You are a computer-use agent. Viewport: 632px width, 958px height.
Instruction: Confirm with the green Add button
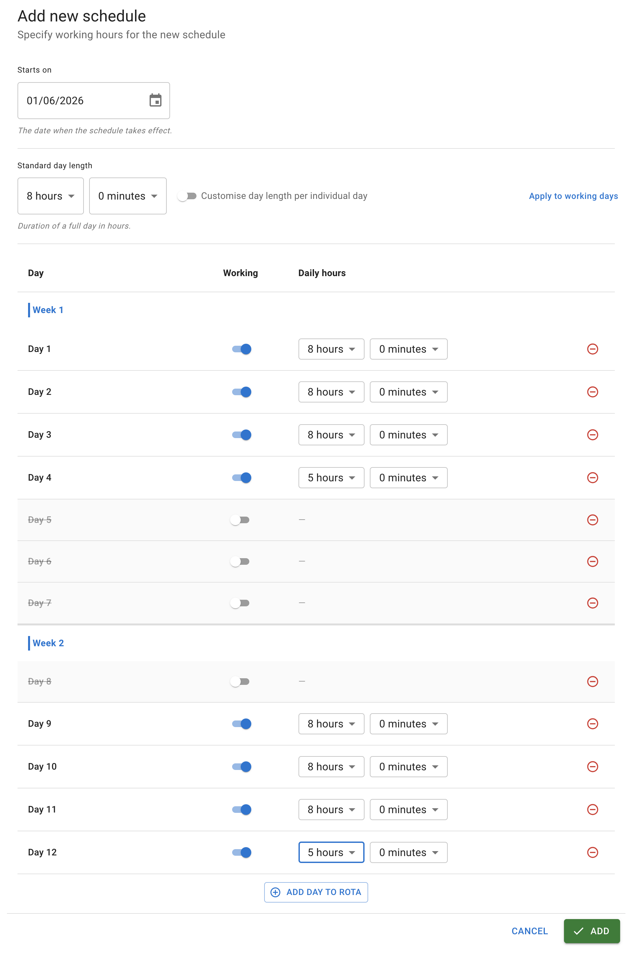(x=592, y=931)
